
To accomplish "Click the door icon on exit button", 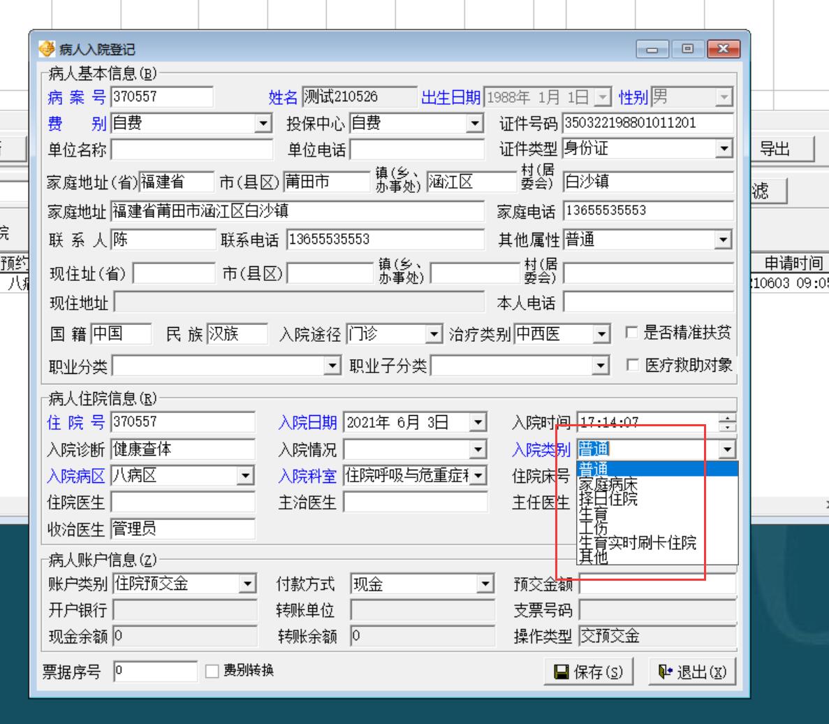I will [x=665, y=672].
